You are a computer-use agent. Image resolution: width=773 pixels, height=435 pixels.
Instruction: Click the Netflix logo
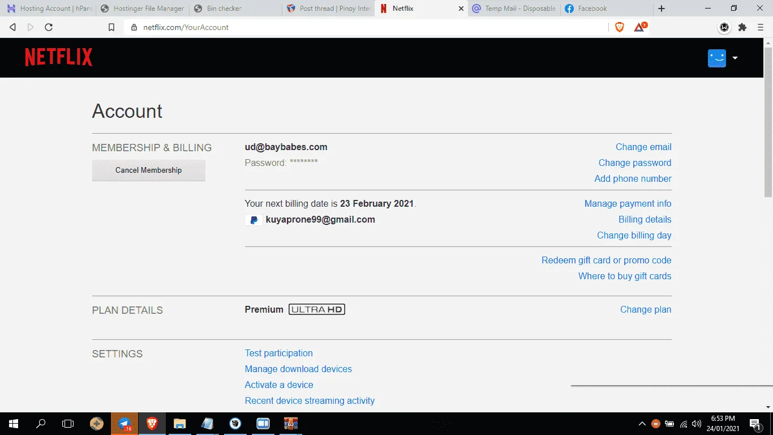[x=59, y=58]
